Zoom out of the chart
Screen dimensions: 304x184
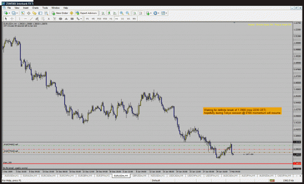pos(127,13)
